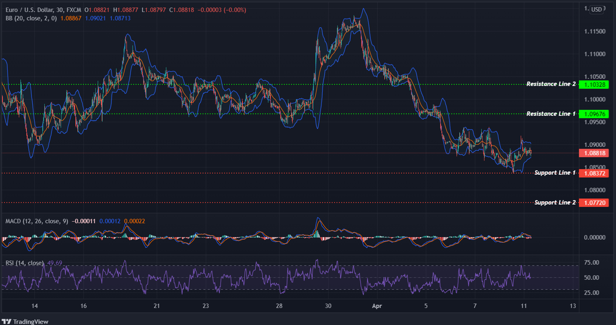
Task: Click the green Resistance Line 1 price label 1.09676
Action: (594, 114)
